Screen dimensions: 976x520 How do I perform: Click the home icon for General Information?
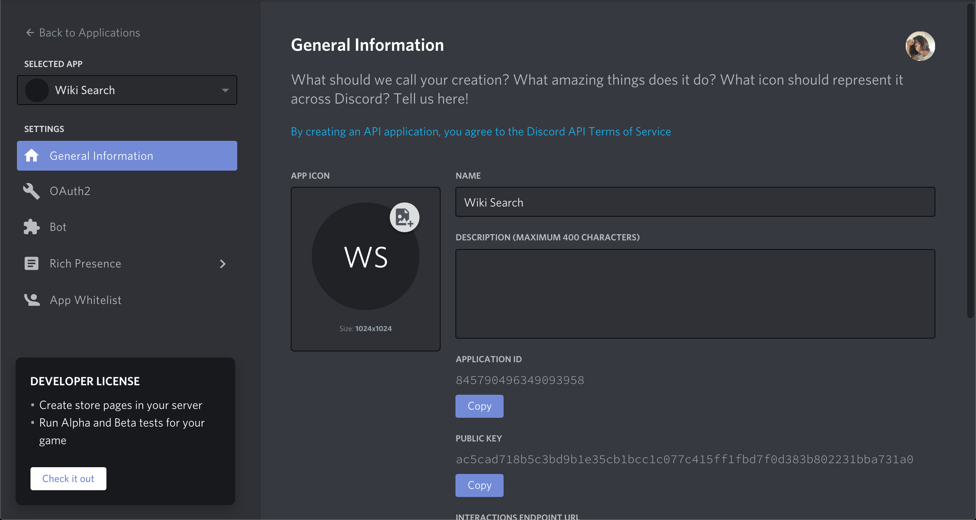32,155
